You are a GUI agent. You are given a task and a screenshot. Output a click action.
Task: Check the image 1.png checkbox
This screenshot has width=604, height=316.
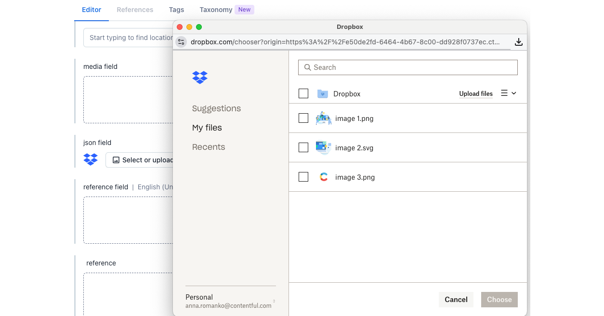click(x=303, y=118)
